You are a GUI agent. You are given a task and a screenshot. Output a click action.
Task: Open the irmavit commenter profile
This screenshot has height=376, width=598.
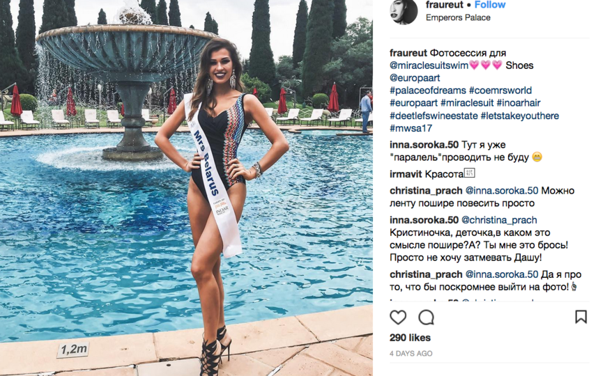point(406,174)
